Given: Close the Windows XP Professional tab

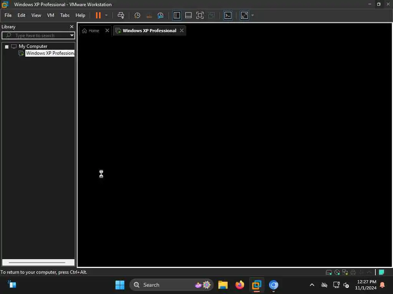Looking at the screenshot, I should [x=182, y=31].
